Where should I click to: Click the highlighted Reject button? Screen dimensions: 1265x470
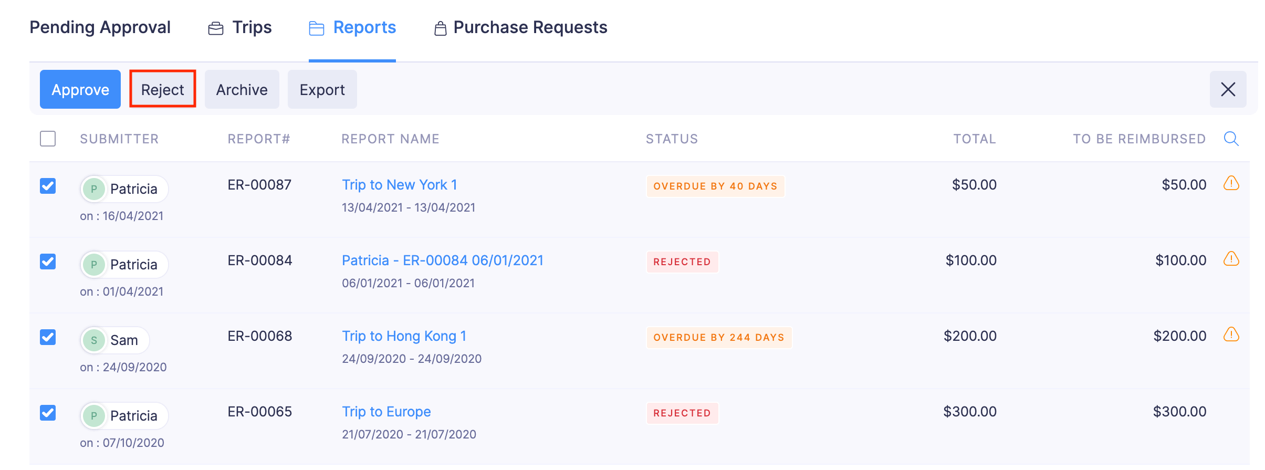[x=162, y=89]
